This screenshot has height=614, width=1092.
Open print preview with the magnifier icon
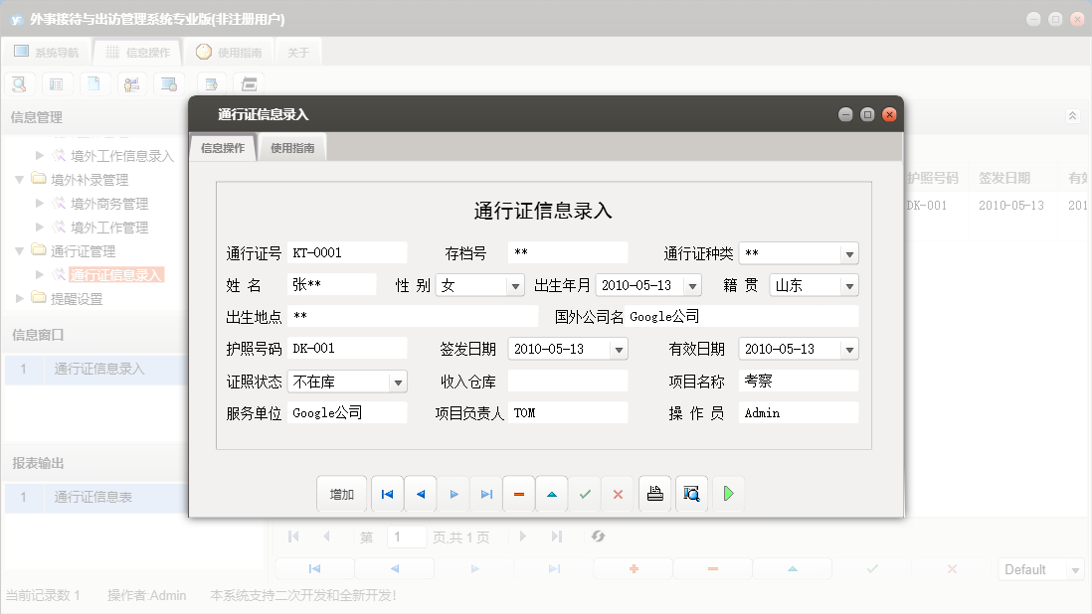tap(690, 493)
